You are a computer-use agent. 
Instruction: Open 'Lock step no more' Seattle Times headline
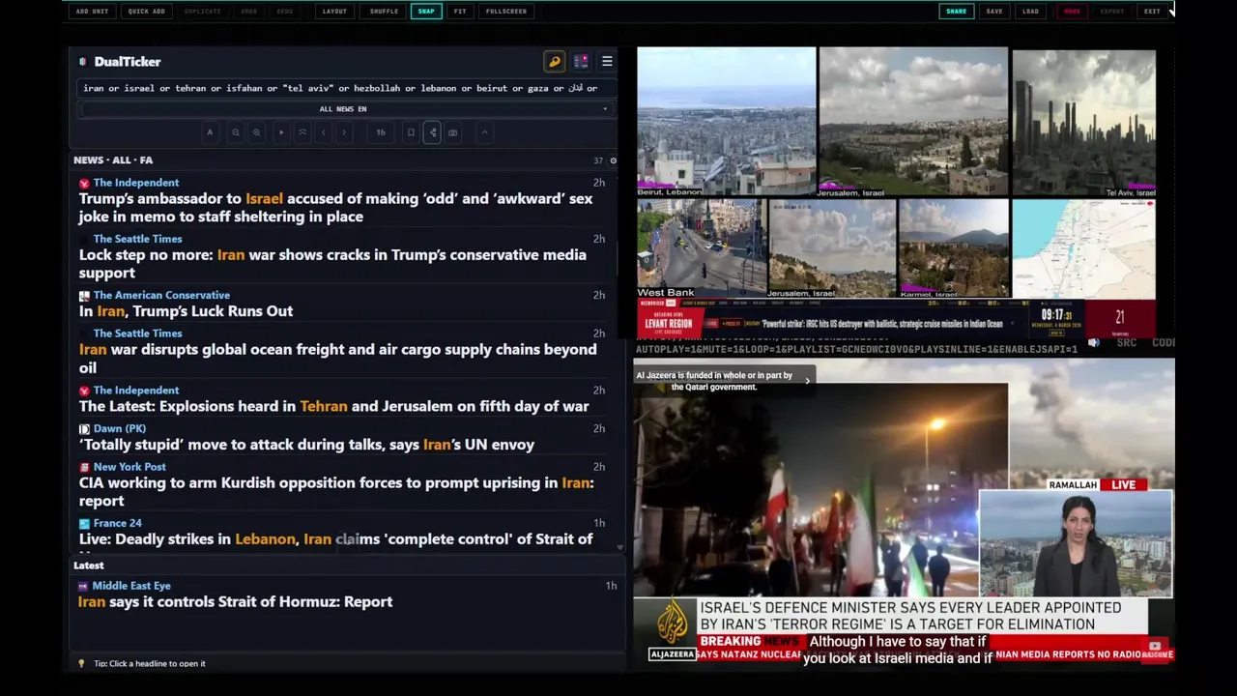coord(332,264)
